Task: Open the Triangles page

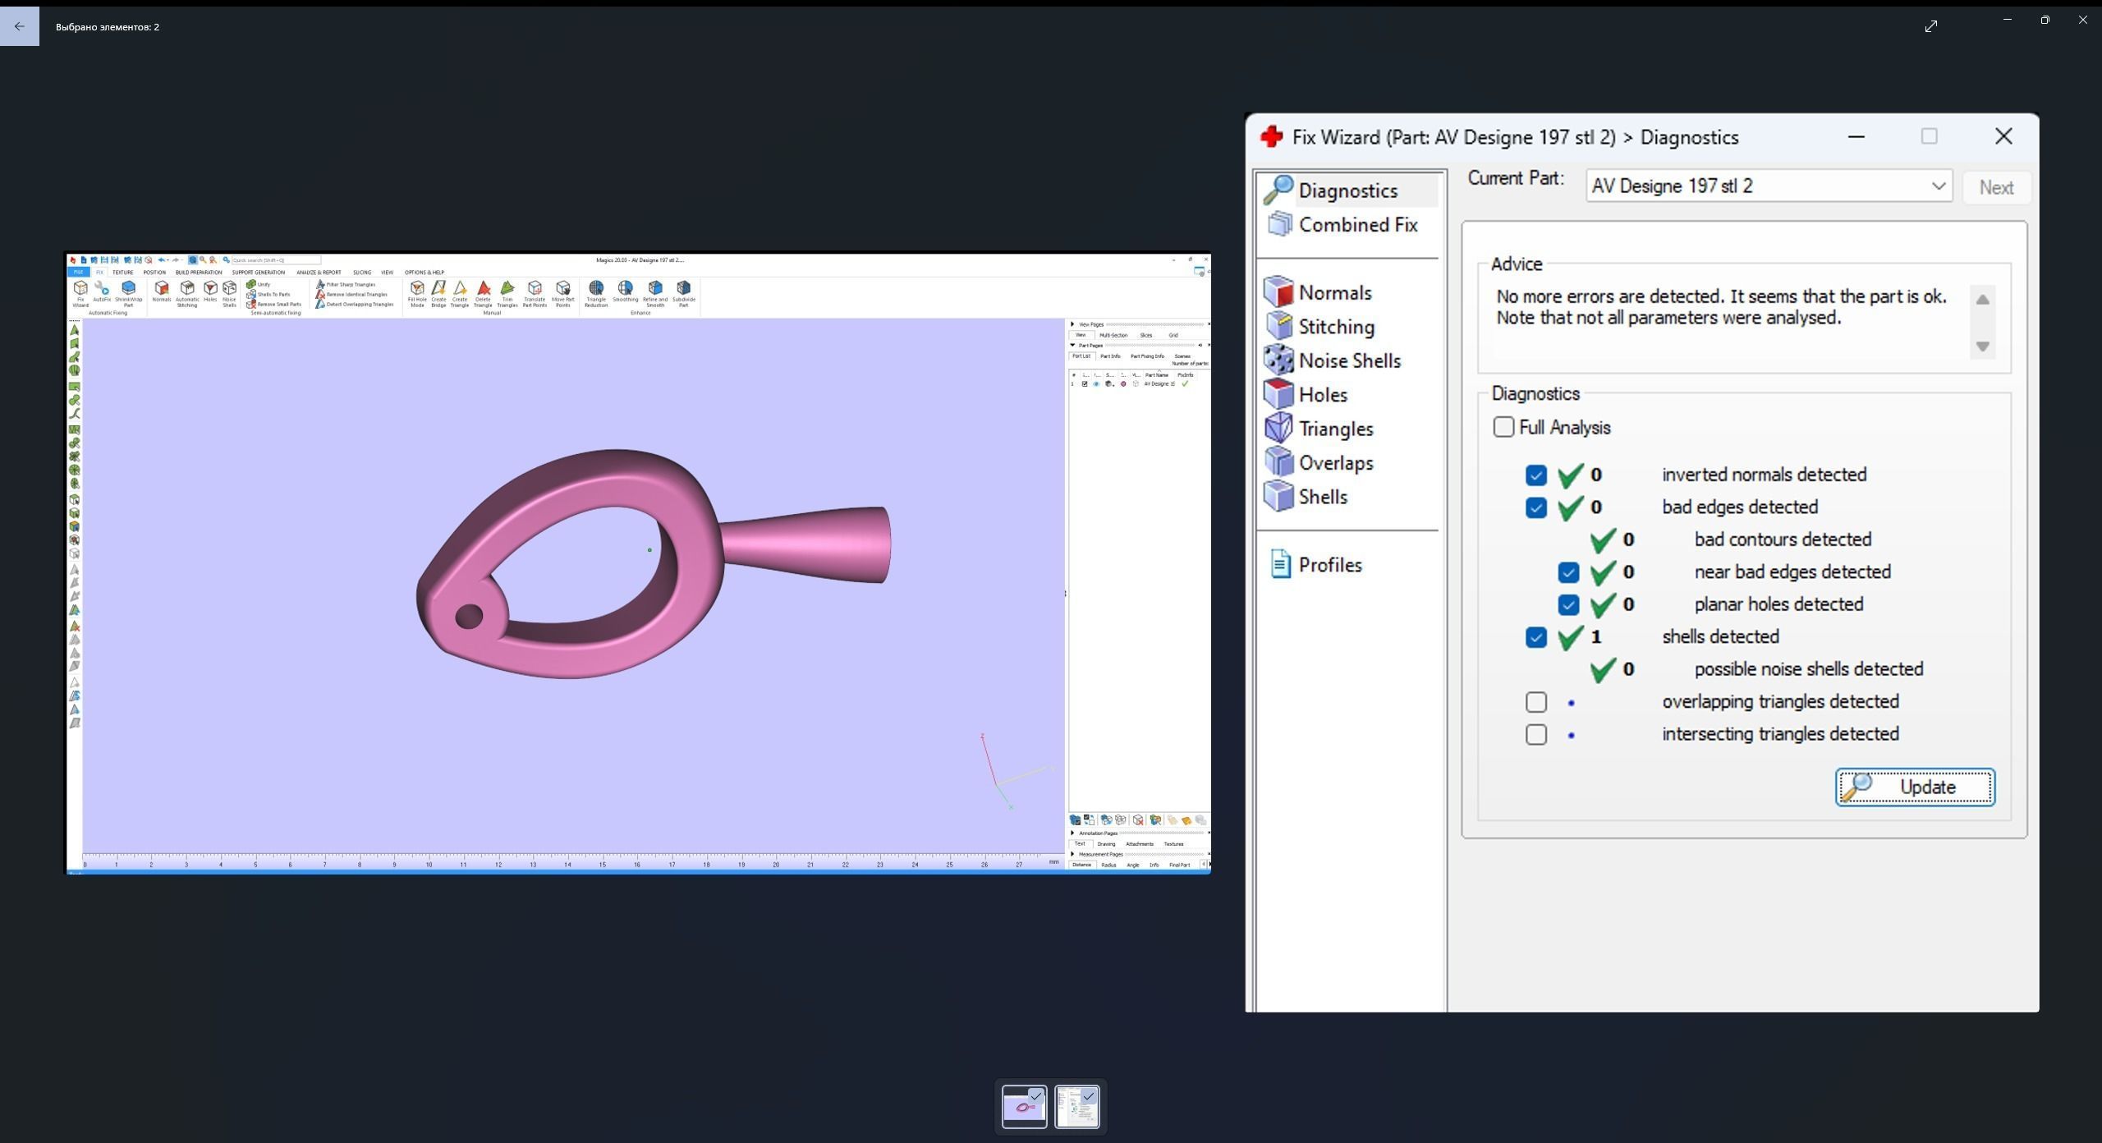Action: [1335, 429]
